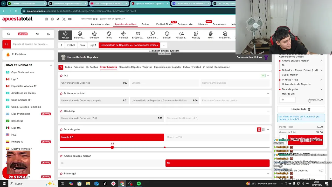Click the red sidebar search icon
Viewport: 332px width, 187px height.
coord(6,44)
